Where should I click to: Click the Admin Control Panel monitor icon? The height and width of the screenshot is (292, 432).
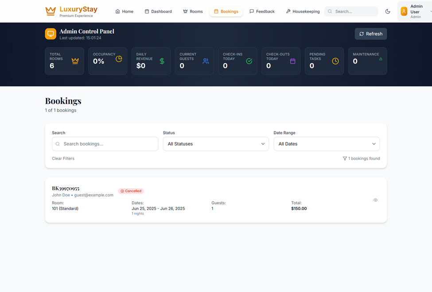coord(51,34)
